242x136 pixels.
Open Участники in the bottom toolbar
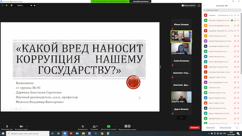pyautogui.click(x=94, y=127)
